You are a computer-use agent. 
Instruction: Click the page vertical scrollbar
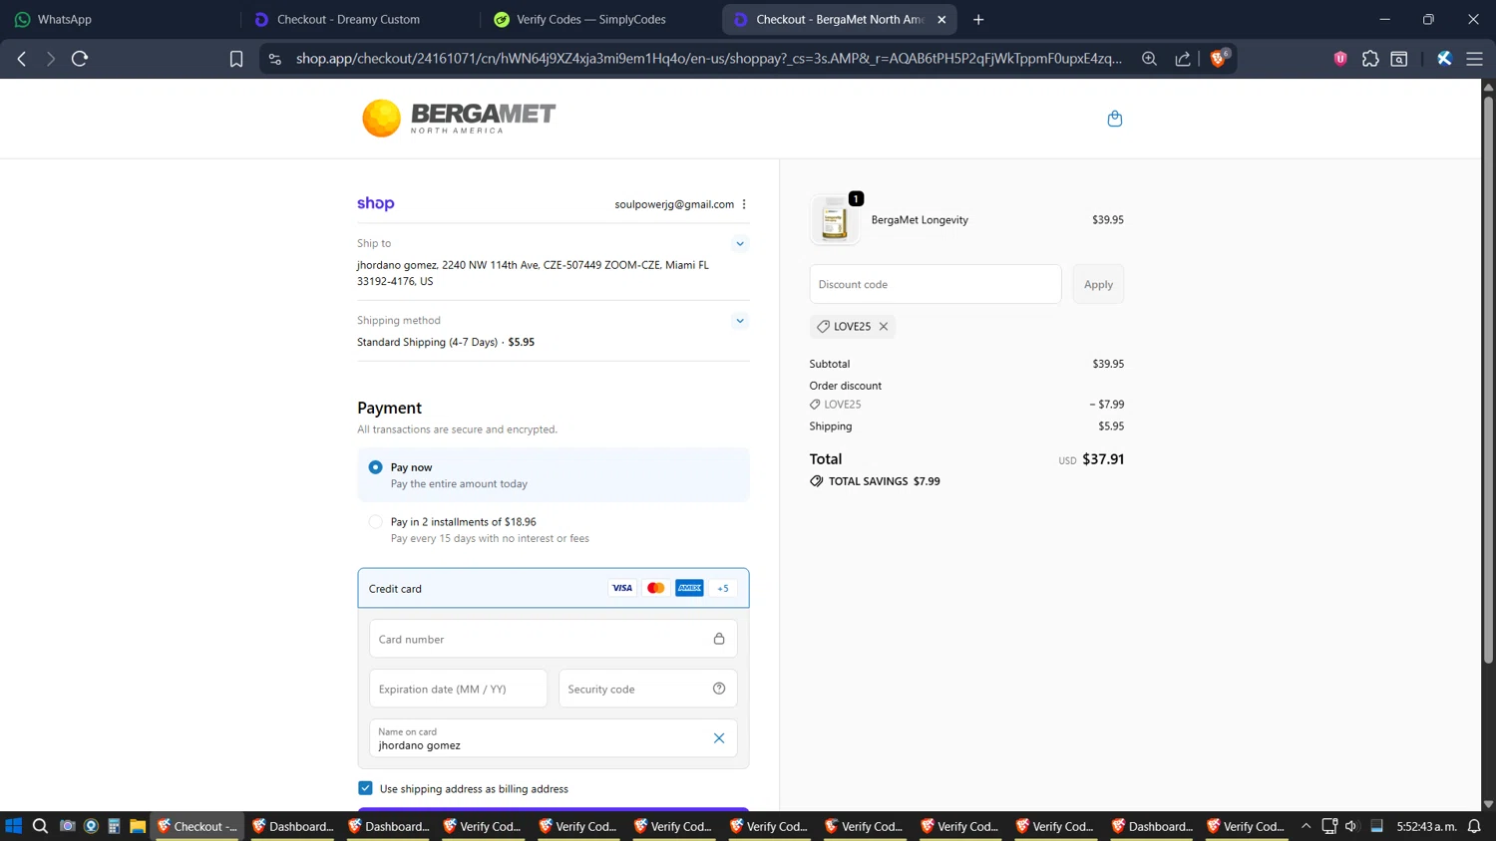[x=1488, y=379]
